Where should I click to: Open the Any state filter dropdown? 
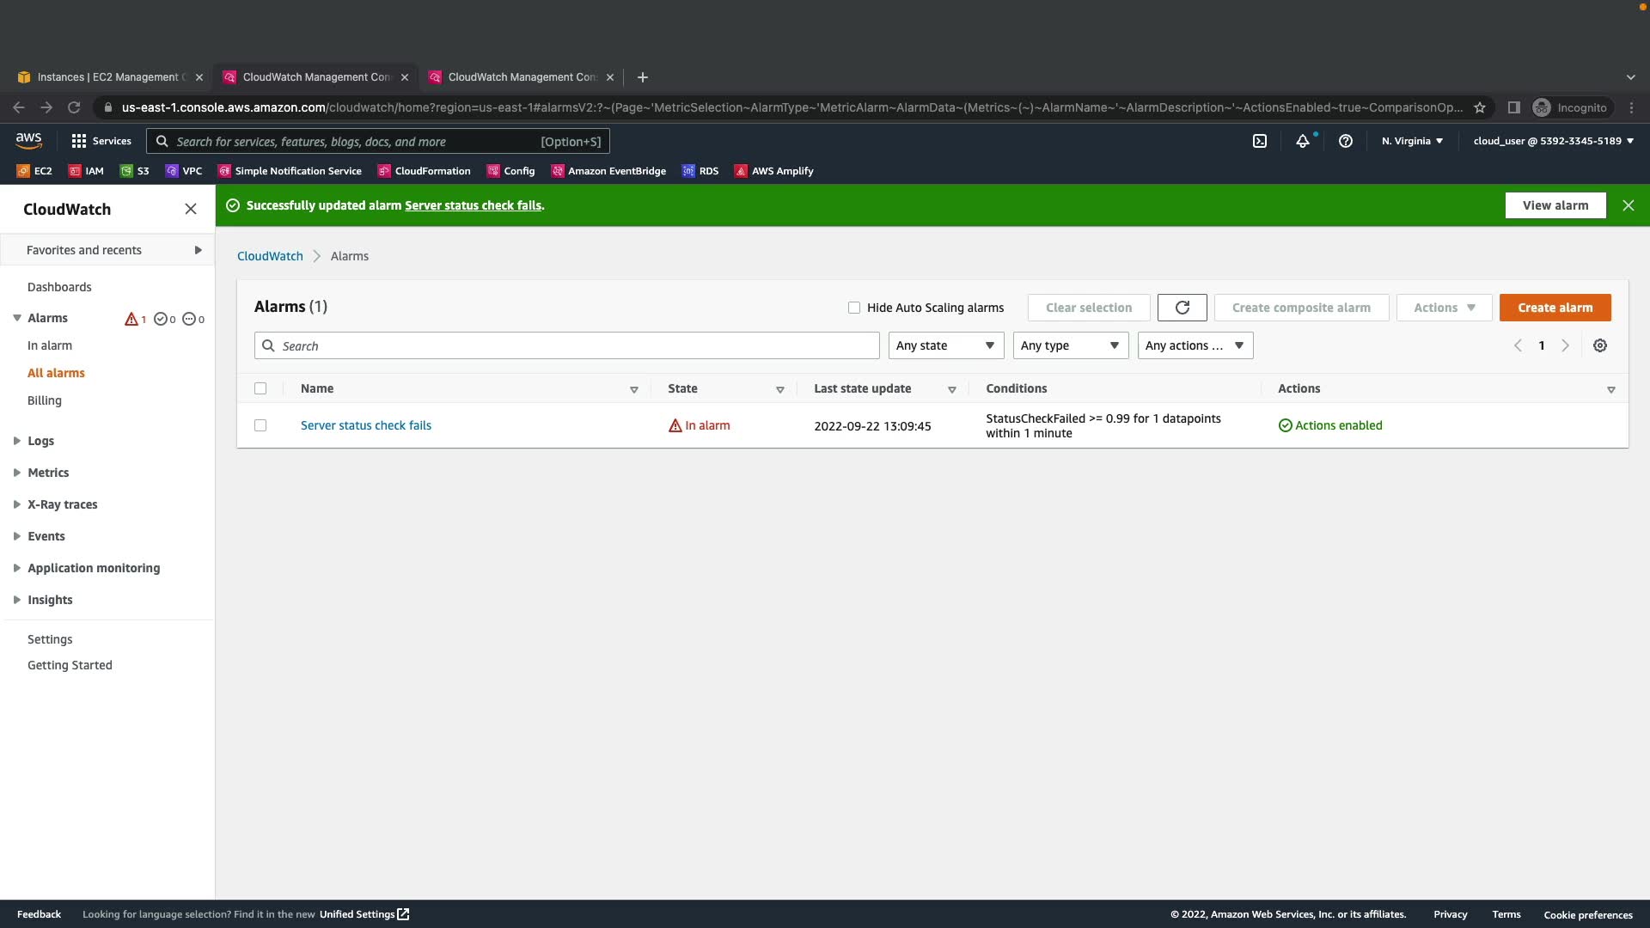tap(945, 345)
